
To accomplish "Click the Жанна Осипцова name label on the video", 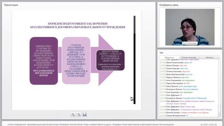I will pyautogui.click(x=190, y=43).
